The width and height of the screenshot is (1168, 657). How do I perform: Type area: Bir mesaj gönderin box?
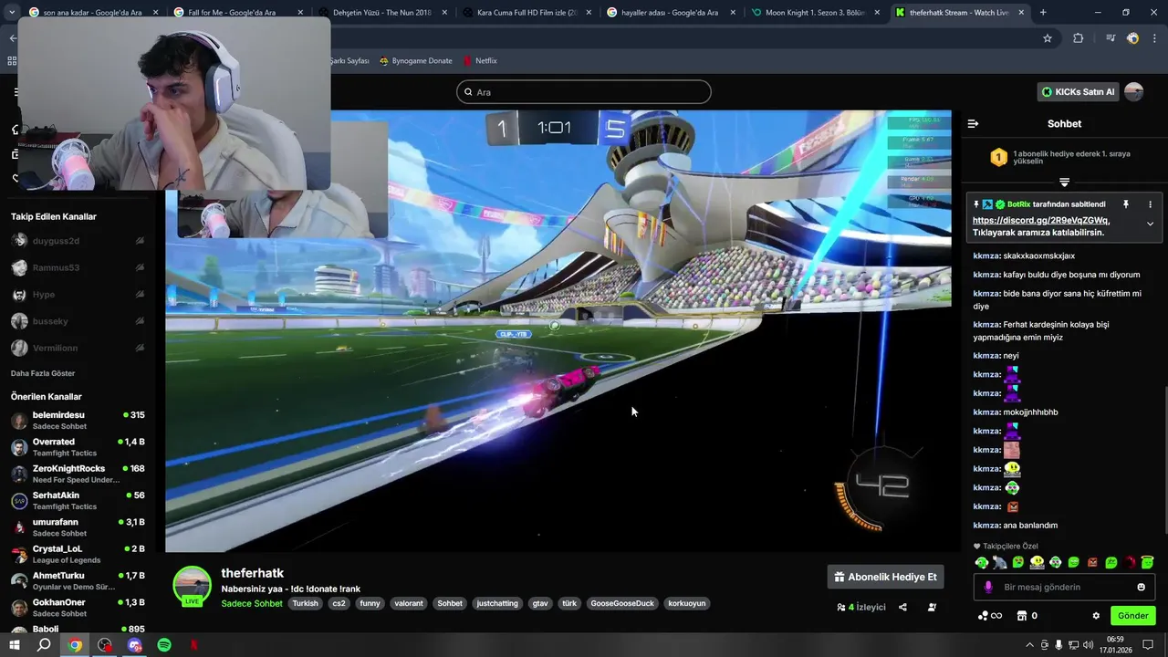click(x=1063, y=587)
